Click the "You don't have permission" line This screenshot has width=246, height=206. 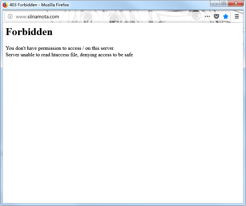60,48
